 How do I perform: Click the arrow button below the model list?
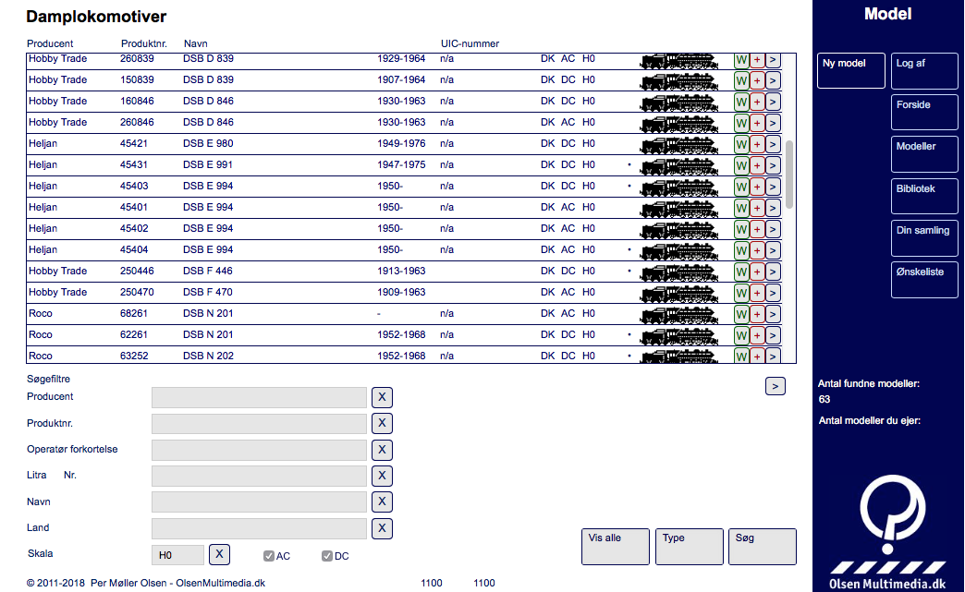(776, 386)
